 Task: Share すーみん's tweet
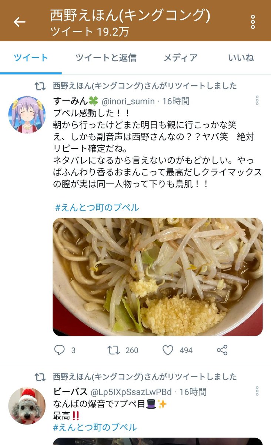click(222, 350)
